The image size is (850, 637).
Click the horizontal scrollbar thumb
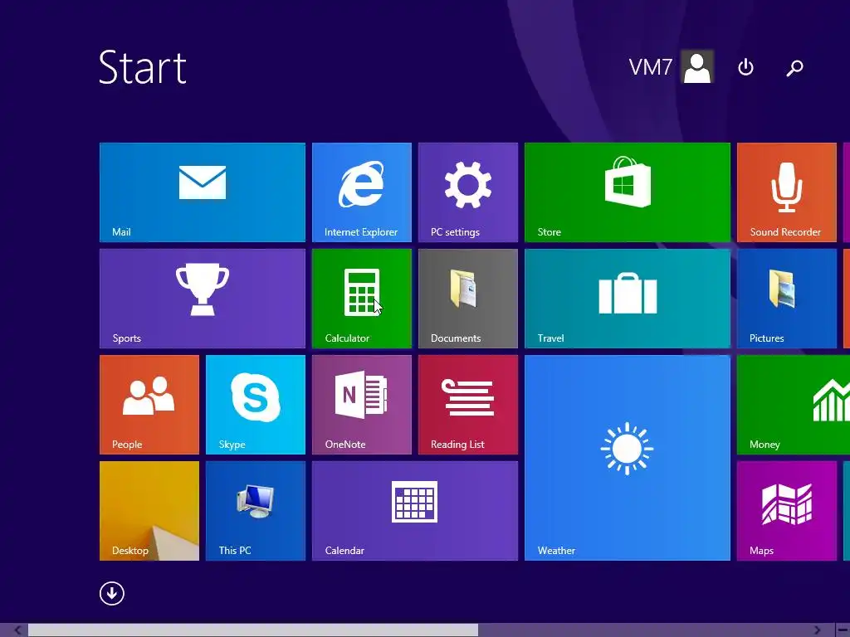pos(253,630)
